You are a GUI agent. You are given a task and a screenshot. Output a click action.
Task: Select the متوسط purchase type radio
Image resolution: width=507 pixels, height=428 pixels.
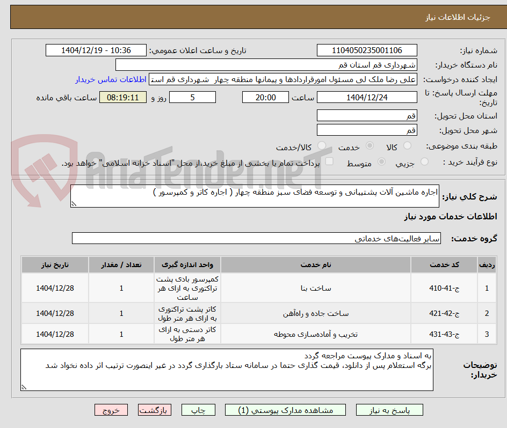(x=381, y=161)
